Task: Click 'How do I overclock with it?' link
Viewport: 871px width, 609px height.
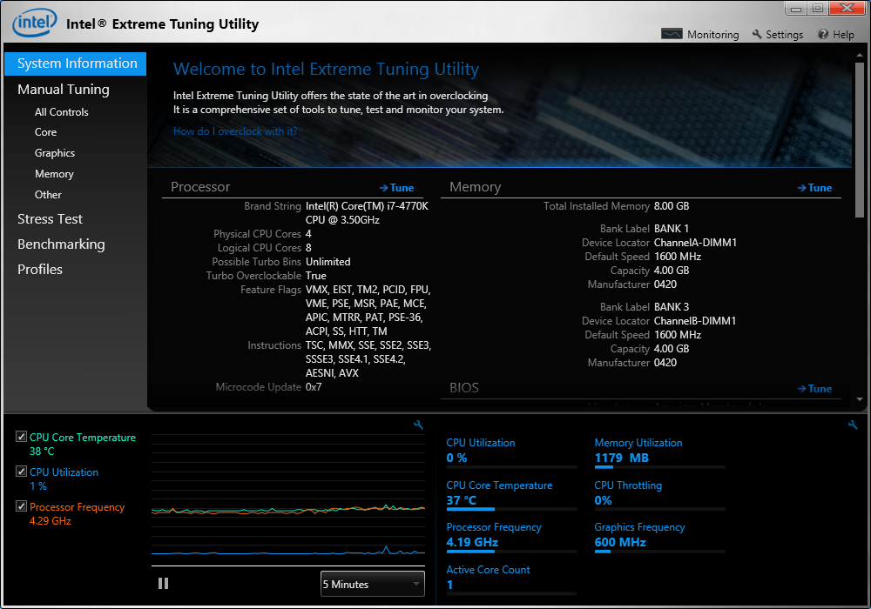Action: pyautogui.click(x=235, y=131)
